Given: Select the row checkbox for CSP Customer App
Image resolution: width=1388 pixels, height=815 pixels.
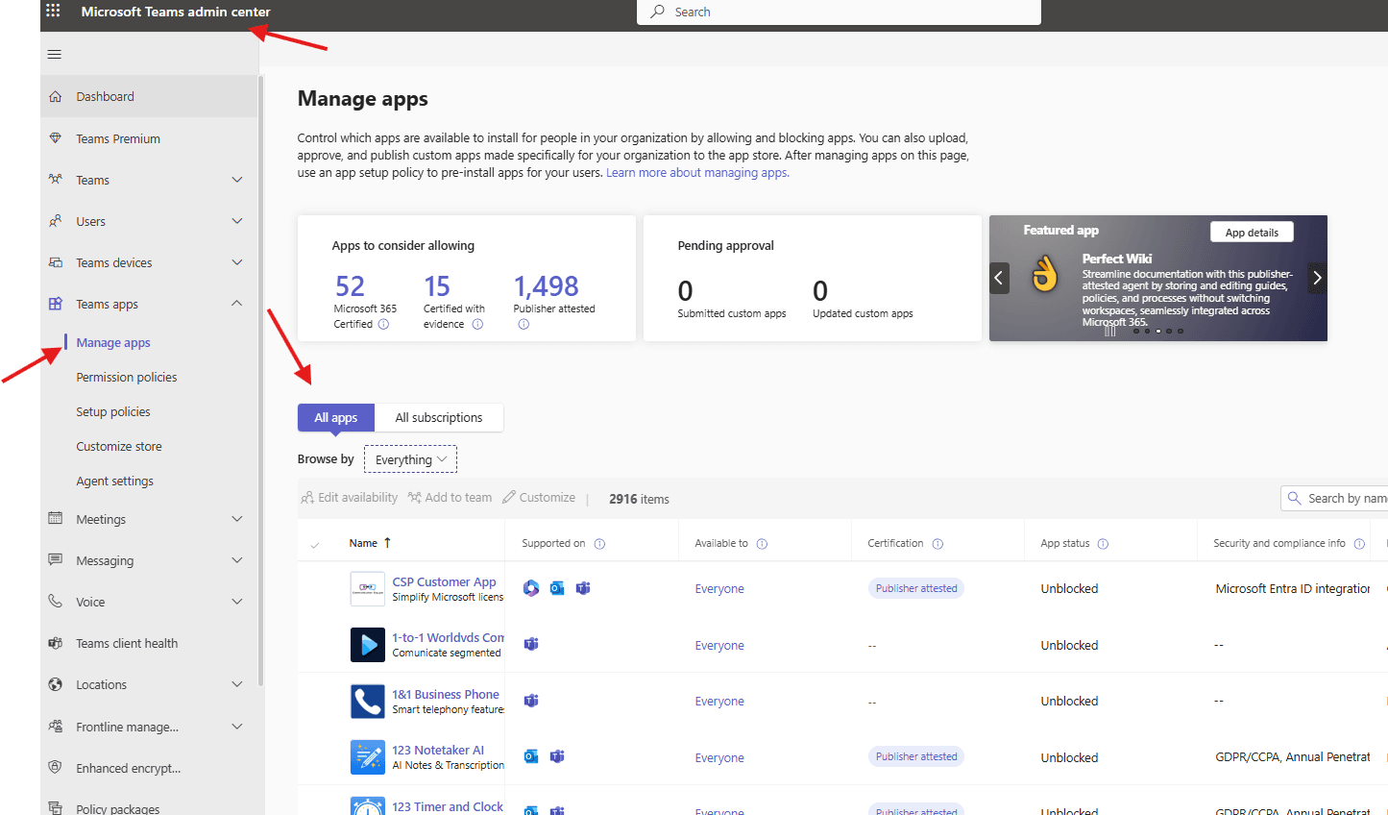Looking at the screenshot, I should (316, 588).
